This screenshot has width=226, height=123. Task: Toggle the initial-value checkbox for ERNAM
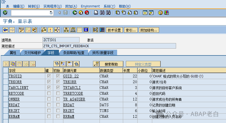[58, 116]
